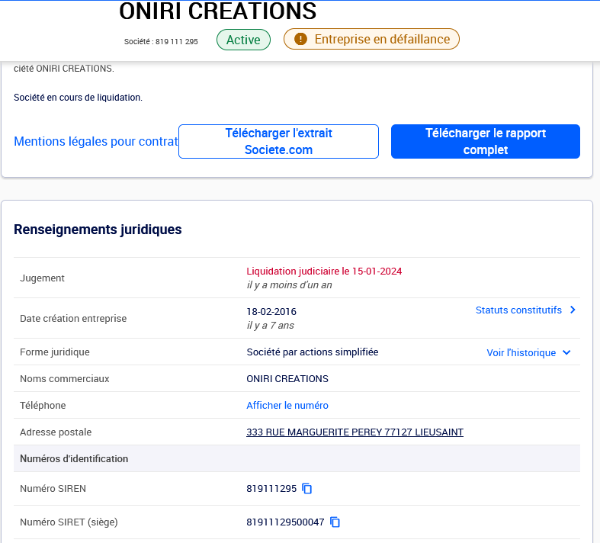The height and width of the screenshot is (543, 600).
Task: Click the Active status badge
Action: [x=243, y=40]
